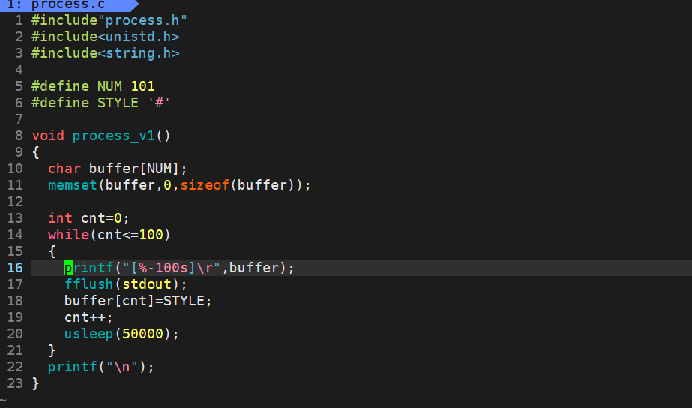Click usleep(50000); call
The width and height of the screenshot is (692, 408).
(121, 334)
